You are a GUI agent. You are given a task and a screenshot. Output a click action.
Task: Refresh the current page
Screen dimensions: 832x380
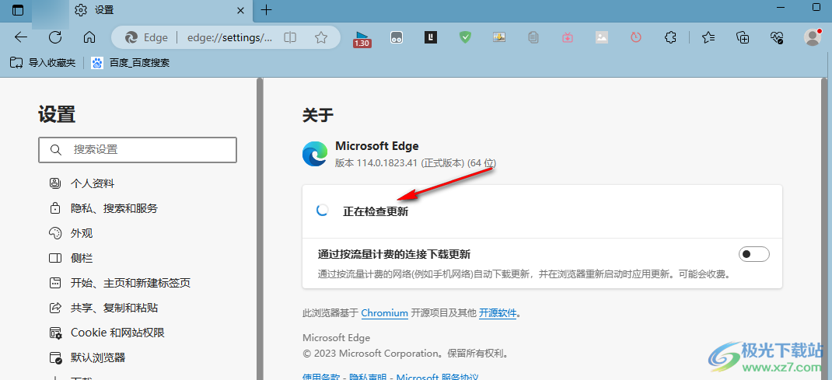(x=55, y=37)
